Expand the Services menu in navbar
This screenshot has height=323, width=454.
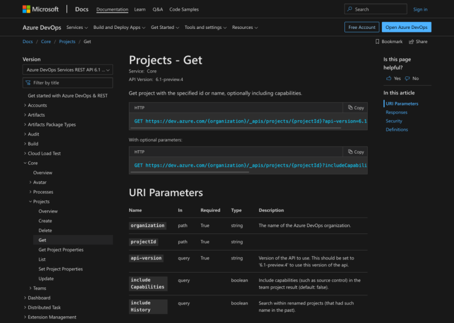tap(77, 27)
